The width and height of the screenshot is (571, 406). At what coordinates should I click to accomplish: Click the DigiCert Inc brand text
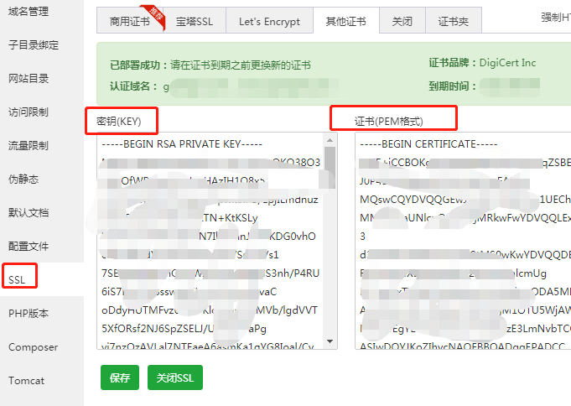[507, 63]
